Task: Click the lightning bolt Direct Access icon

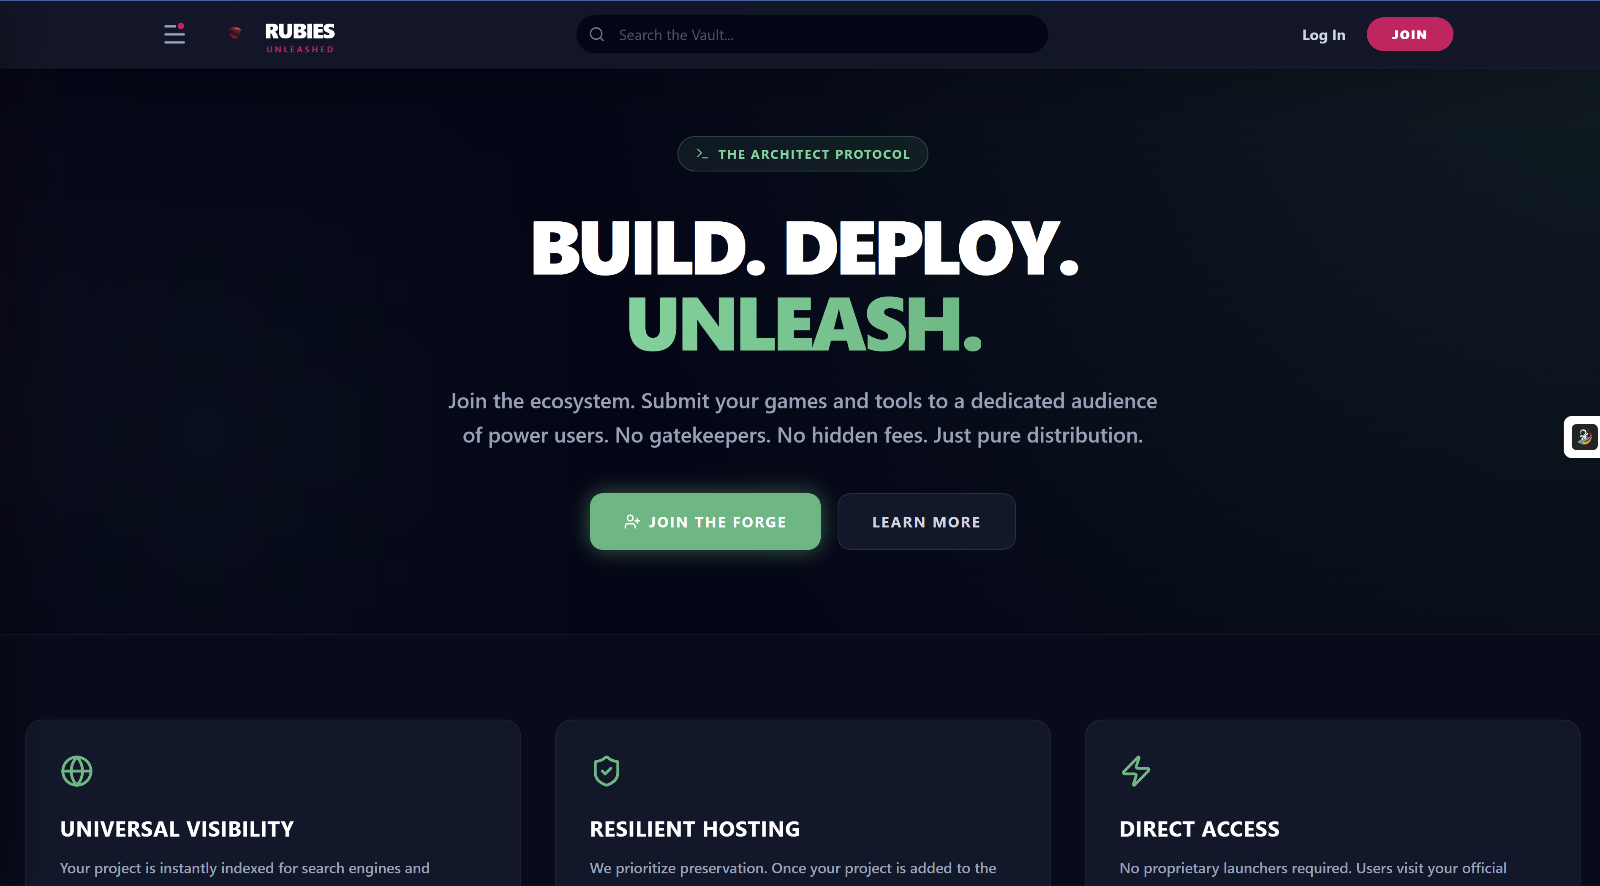Action: [x=1136, y=771]
